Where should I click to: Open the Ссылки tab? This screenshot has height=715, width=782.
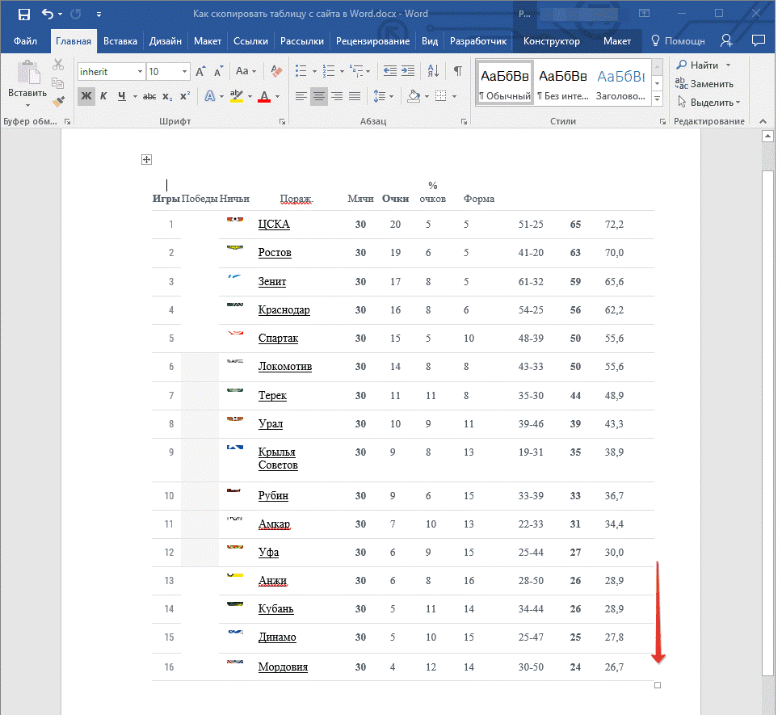250,41
